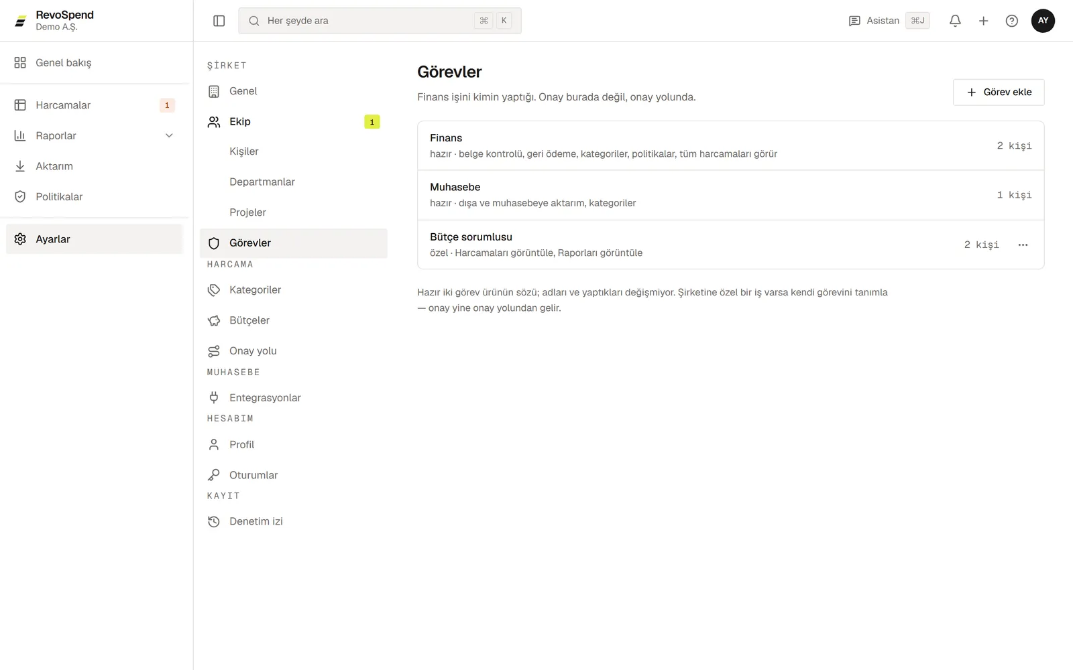The width and height of the screenshot is (1073, 670).
Task: Open the Muhasebe role row
Action: coord(730,195)
